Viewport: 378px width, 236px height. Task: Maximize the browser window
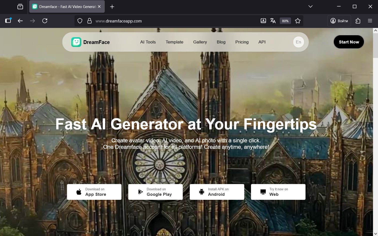[x=354, y=7]
